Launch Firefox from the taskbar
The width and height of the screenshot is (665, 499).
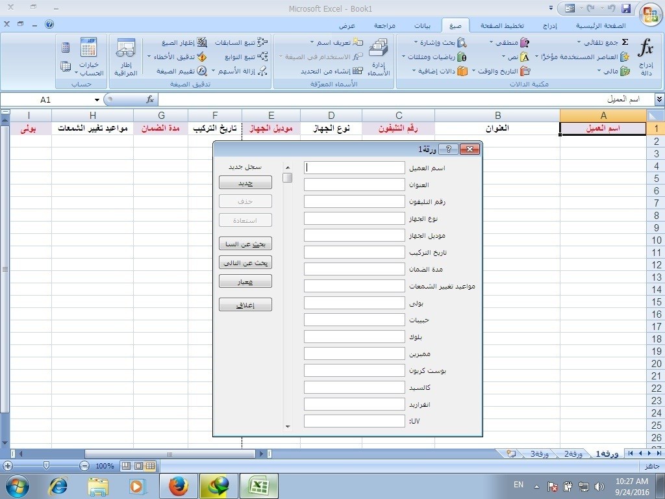178,486
